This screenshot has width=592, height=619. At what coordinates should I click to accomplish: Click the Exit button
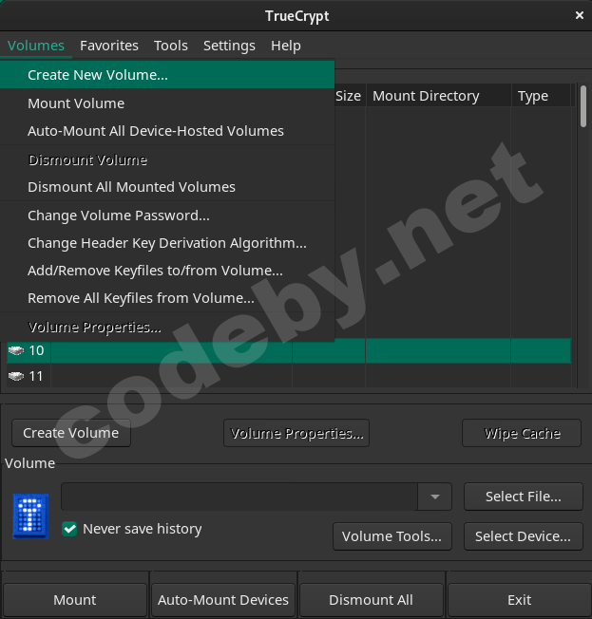(519, 600)
